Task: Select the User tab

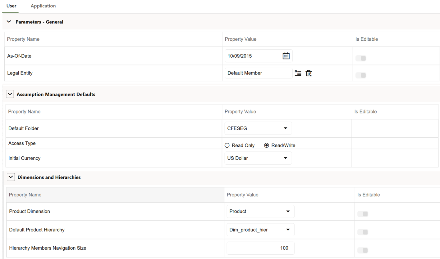Action: [11, 6]
